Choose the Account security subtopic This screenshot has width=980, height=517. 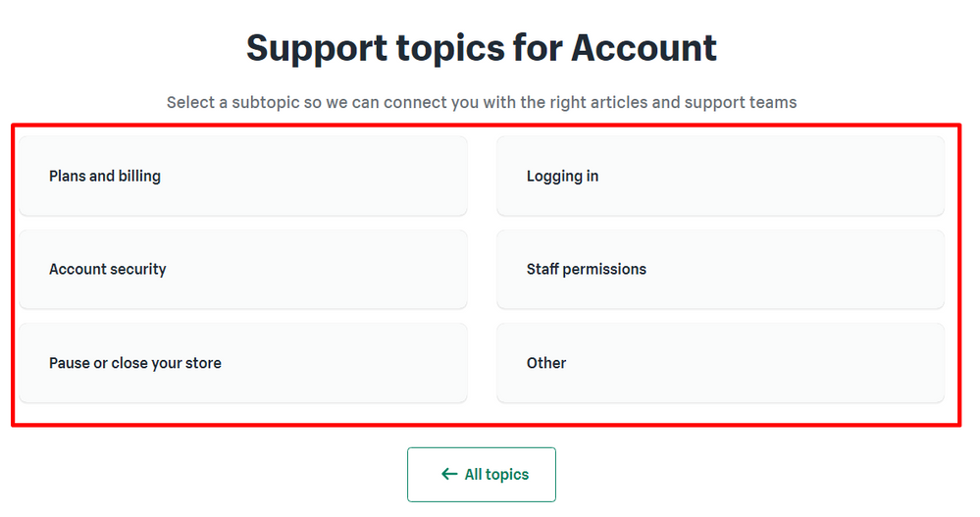pyautogui.click(x=242, y=270)
